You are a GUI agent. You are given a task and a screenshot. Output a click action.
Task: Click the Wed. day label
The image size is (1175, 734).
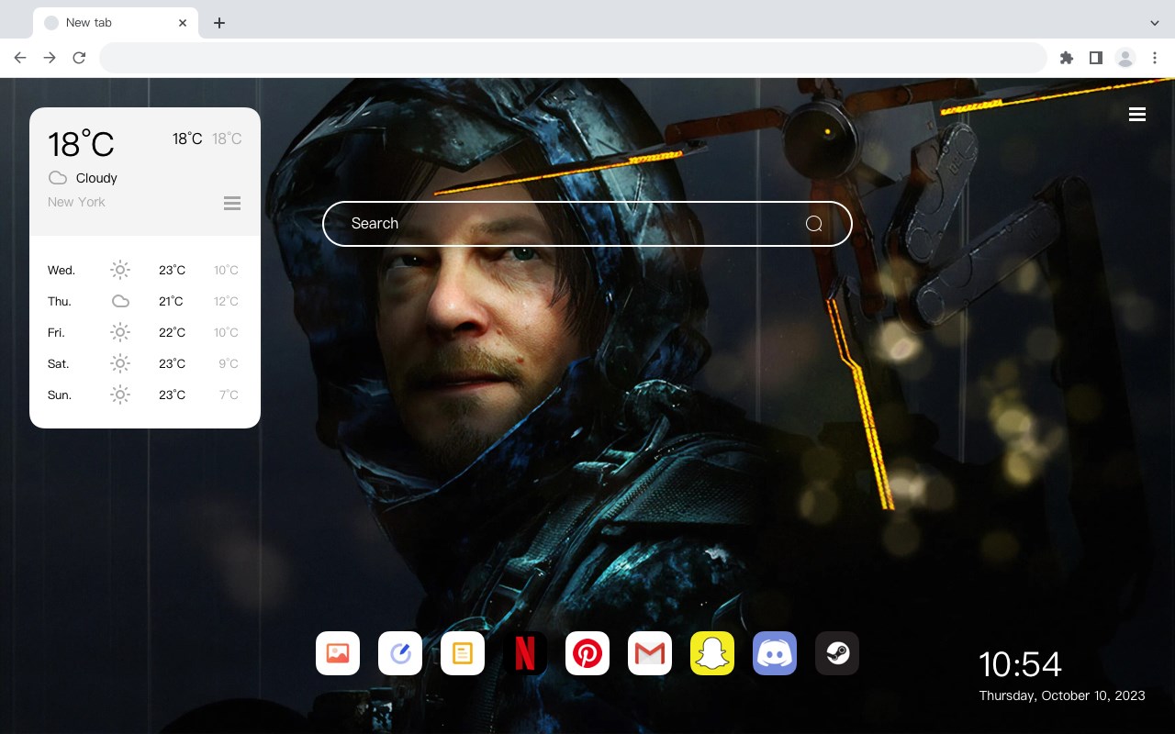(62, 270)
